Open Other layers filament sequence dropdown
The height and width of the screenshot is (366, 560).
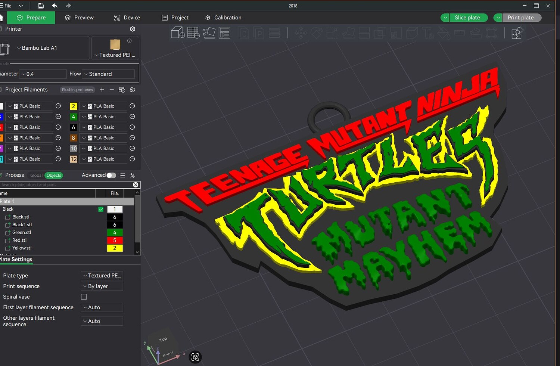tap(102, 321)
